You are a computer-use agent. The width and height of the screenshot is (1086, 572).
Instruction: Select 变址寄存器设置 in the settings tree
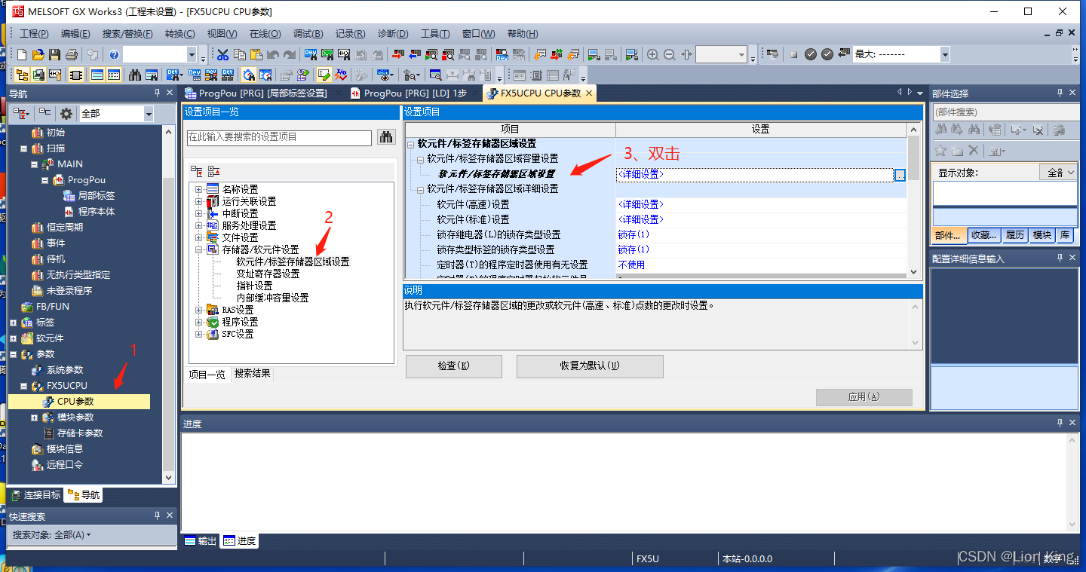click(268, 274)
